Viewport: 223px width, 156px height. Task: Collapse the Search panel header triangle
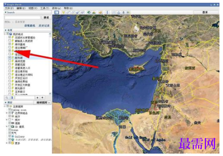pos(6,12)
